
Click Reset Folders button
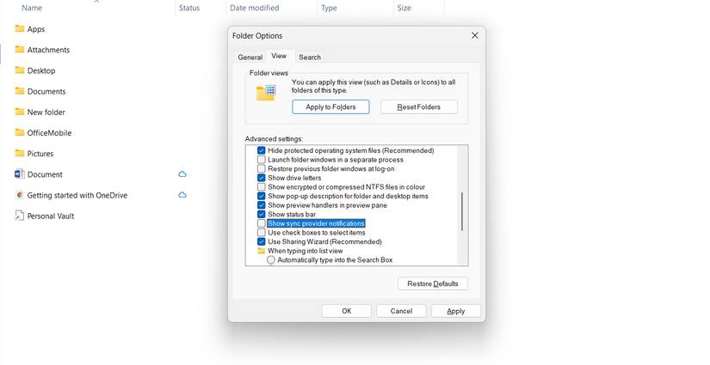[419, 107]
